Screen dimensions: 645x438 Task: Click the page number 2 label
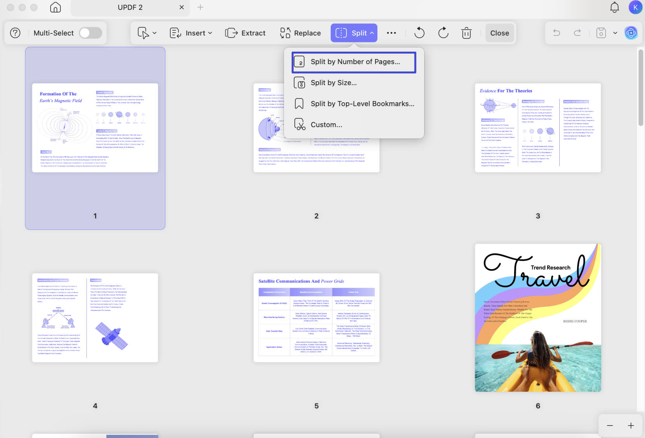316,216
